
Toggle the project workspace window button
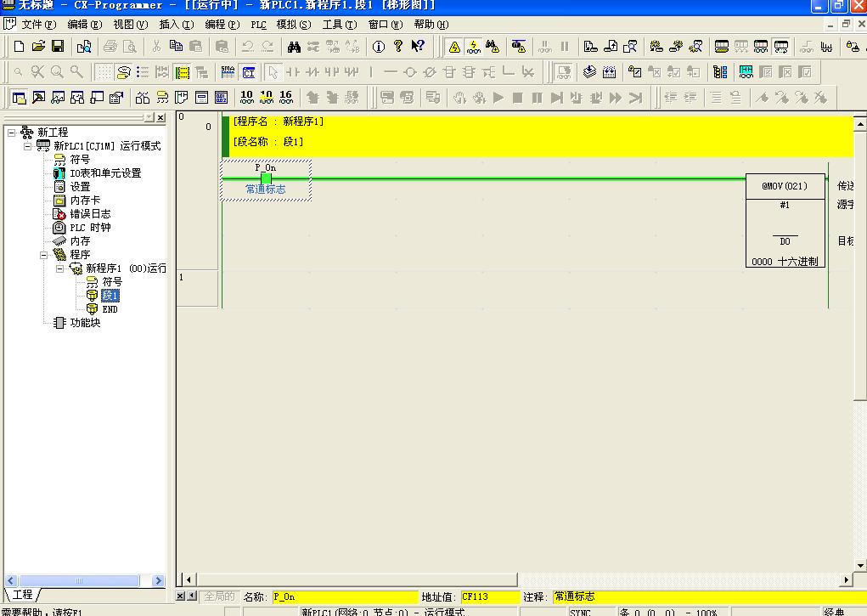(19, 98)
